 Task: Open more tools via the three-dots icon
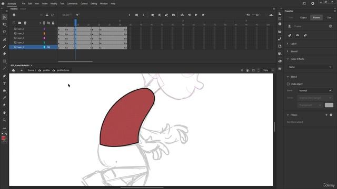click(4, 128)
